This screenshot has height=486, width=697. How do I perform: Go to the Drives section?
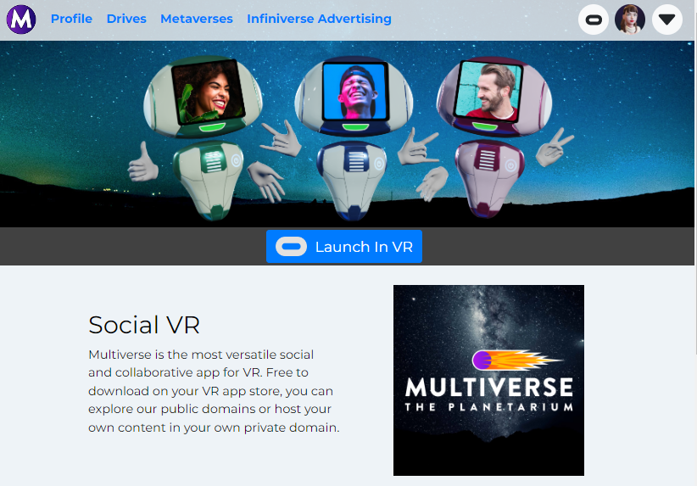click(x=126, y=19)
